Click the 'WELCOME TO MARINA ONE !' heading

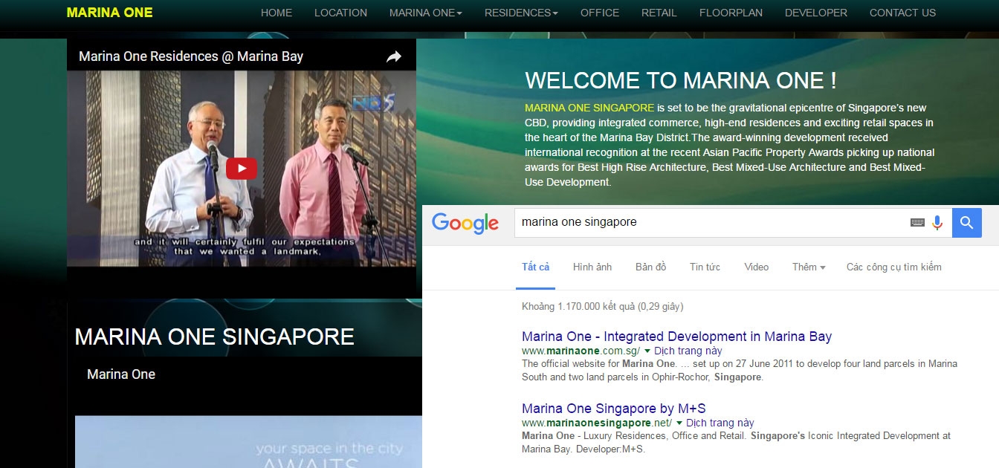[x=681, y=80]
